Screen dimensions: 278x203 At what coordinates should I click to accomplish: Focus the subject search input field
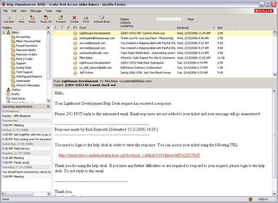(169, 19)
